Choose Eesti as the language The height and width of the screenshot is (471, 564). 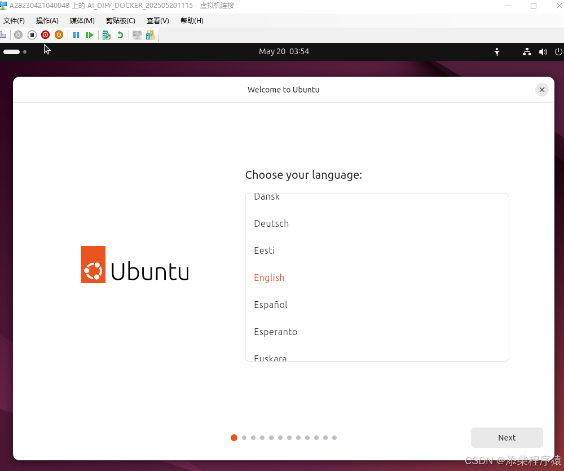pyautogui.click(x=377, y=250)
